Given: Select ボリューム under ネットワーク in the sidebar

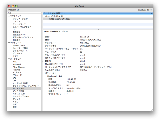Looking at the screenshot, I should (17, 54).
